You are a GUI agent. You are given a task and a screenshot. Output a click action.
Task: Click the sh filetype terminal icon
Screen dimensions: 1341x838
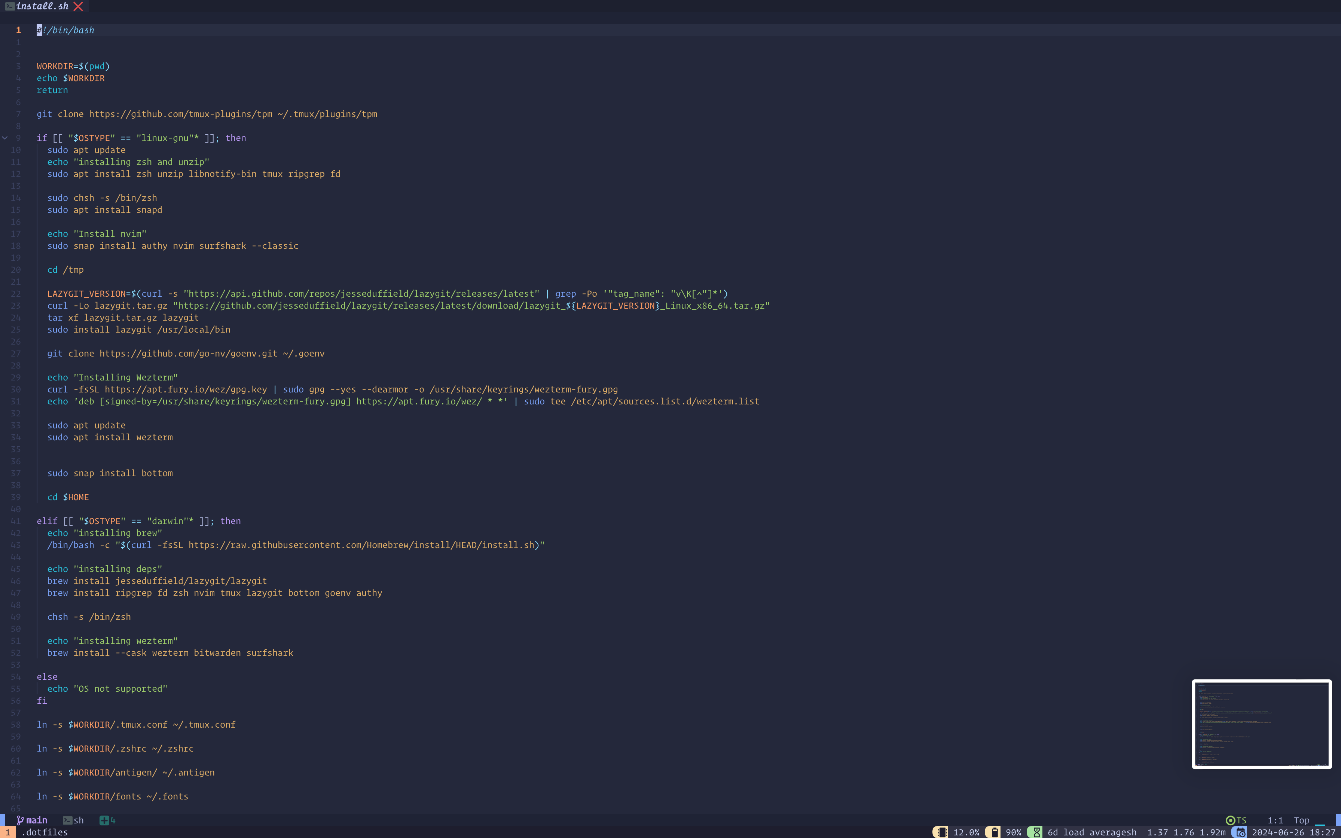coord(68,820)
